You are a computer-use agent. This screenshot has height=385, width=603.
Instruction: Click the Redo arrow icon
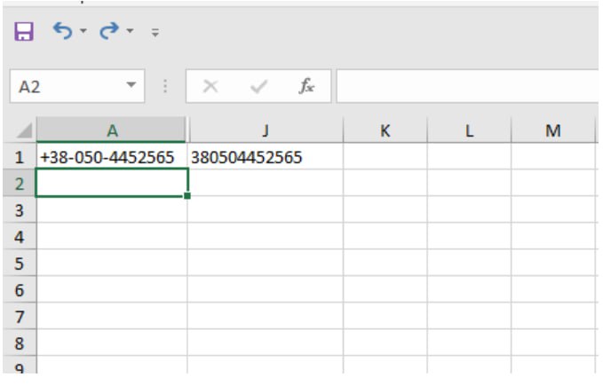108,32
